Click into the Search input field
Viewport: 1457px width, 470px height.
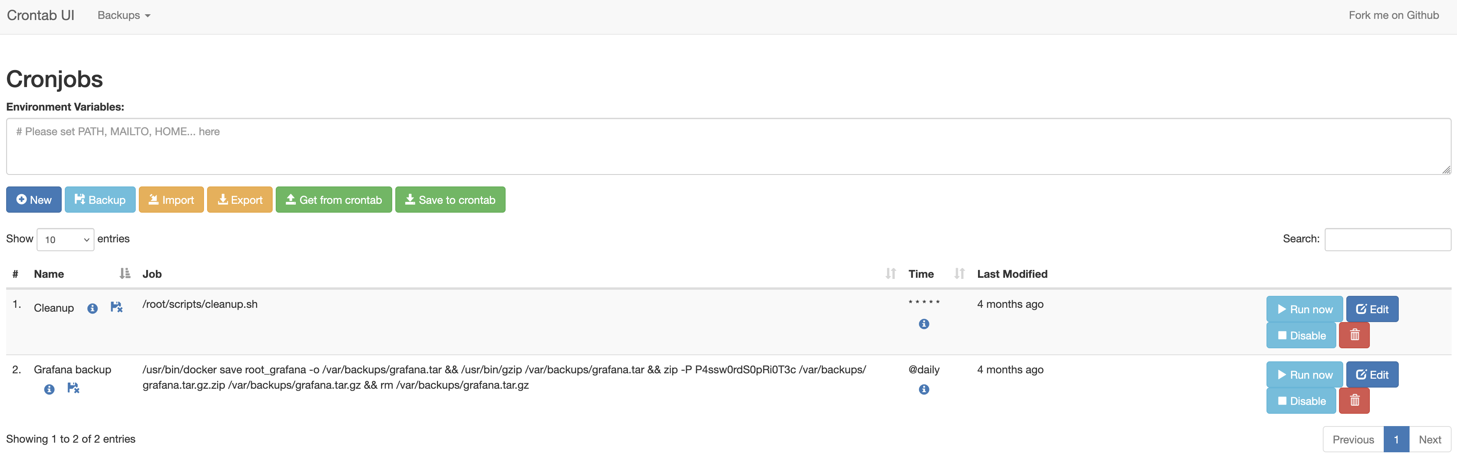coord(1387,240)
